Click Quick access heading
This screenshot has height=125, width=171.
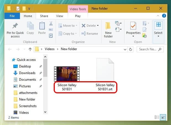tap(26, 60)
